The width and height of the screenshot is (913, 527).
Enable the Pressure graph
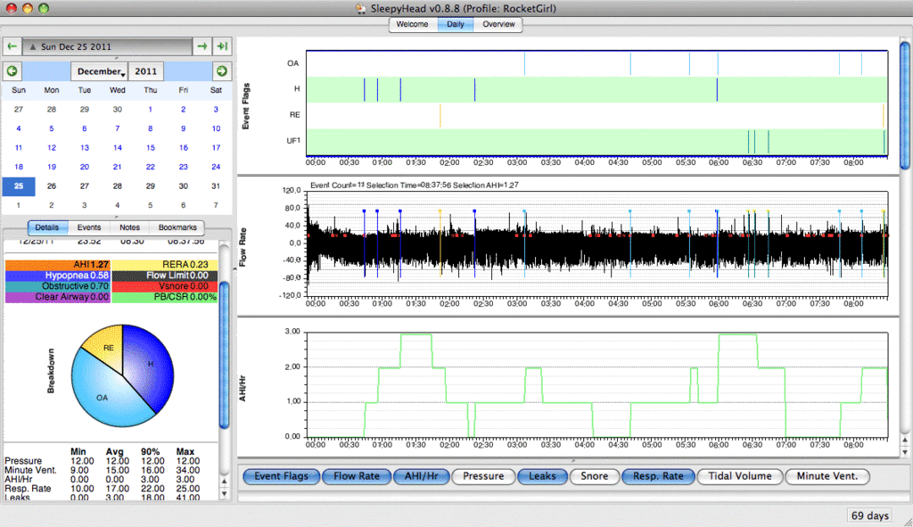tap(483, 476)
